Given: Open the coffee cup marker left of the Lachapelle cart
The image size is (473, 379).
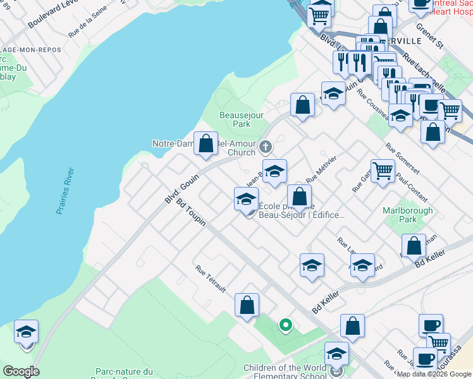Looking at the screenshot, I should tap(431, 106).
